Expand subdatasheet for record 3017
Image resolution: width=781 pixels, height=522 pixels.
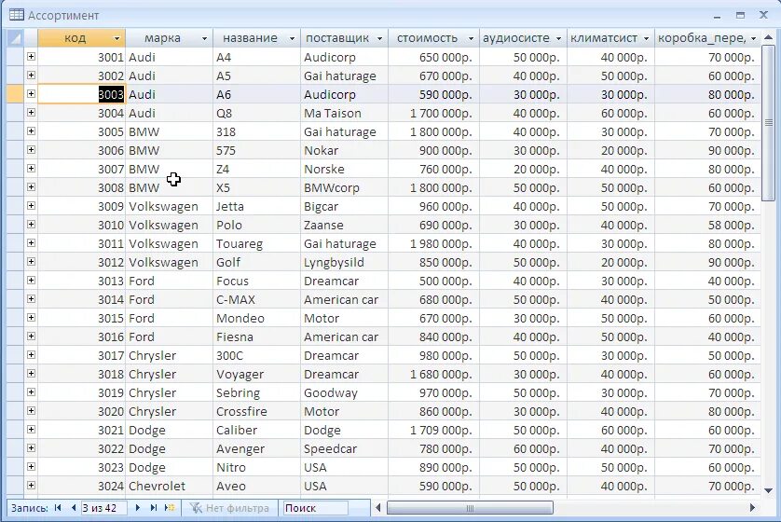click(31, 354)
